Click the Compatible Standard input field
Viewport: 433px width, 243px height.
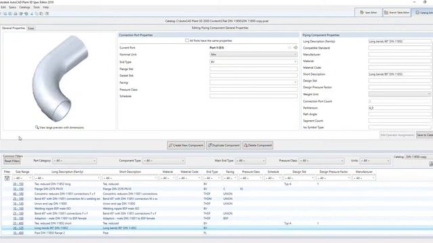pos(400,48)
